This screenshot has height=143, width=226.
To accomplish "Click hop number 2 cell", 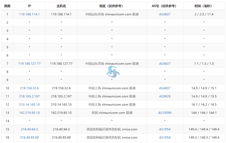I will click(x=7, y=23).
